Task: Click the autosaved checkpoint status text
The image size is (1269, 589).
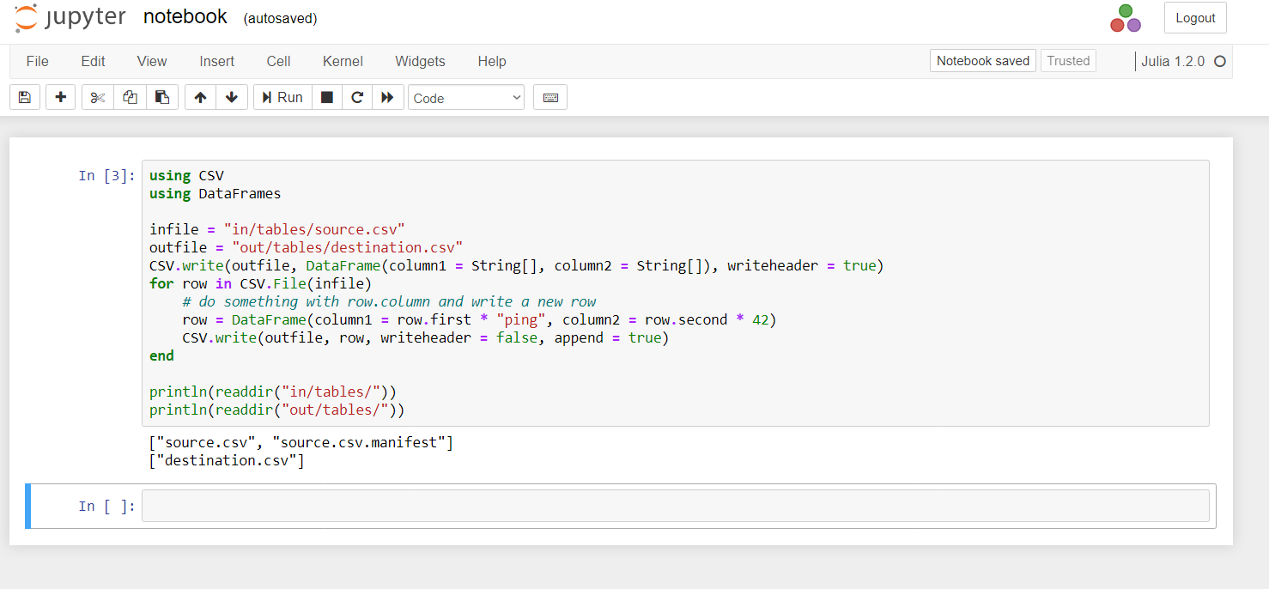Action: [281, 19]
